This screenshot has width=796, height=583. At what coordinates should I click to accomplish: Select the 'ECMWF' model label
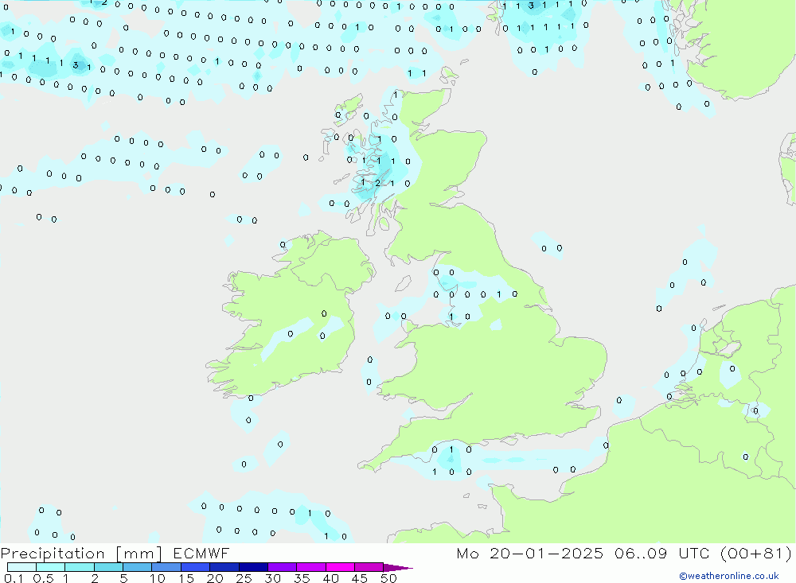click(x=201, y=553)
